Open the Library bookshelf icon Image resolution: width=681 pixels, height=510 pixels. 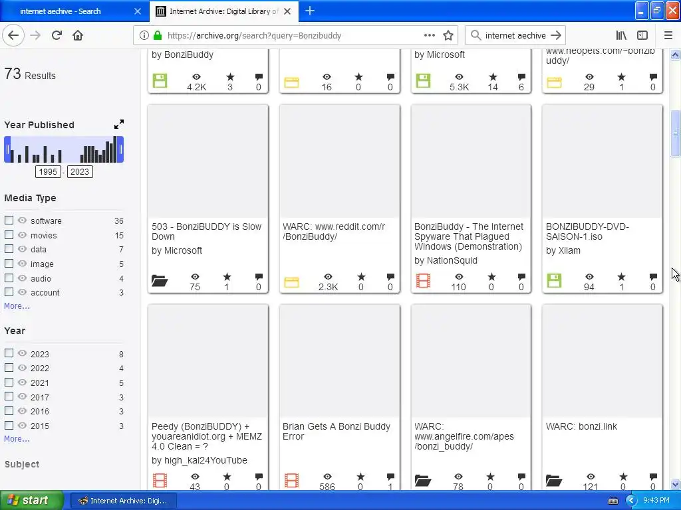tap(621, 35)
